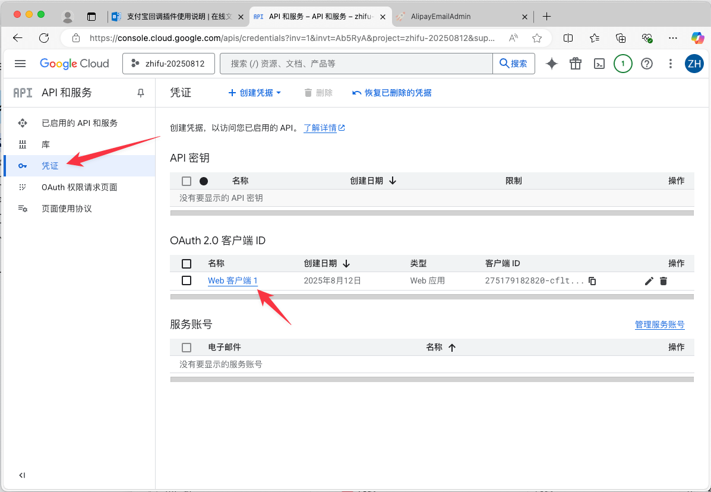Viewport: 711px width, 492px height.
Task: Open 库 in the sidebar
Action: point(80,144)
